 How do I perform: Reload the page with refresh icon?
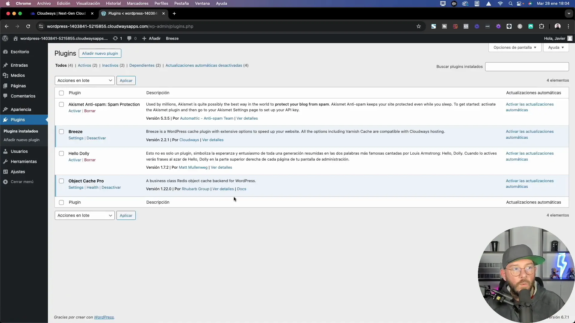28,26
